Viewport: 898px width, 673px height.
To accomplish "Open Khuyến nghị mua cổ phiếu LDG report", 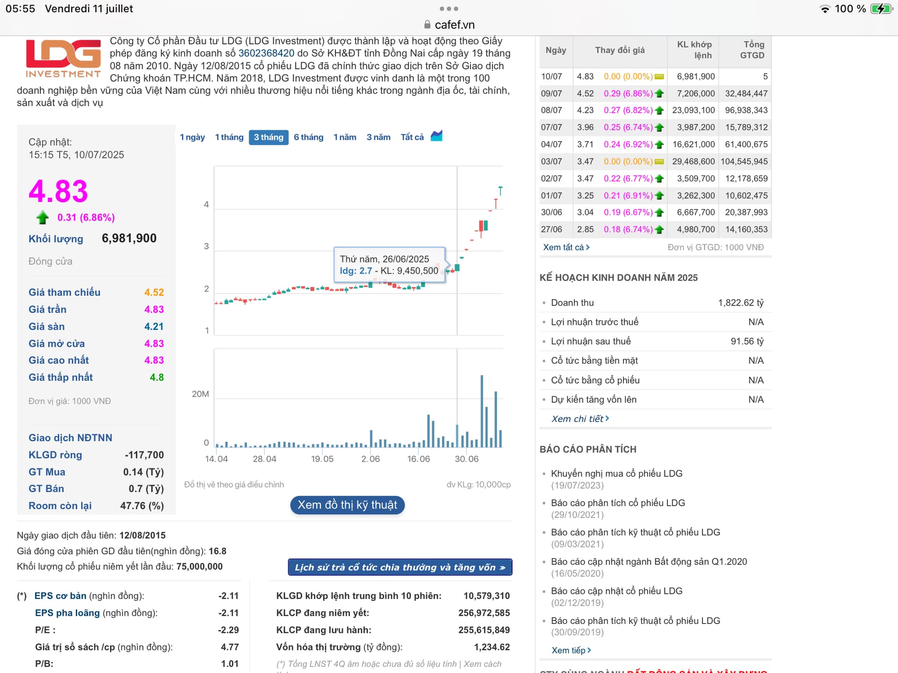I will click(616, 473).
